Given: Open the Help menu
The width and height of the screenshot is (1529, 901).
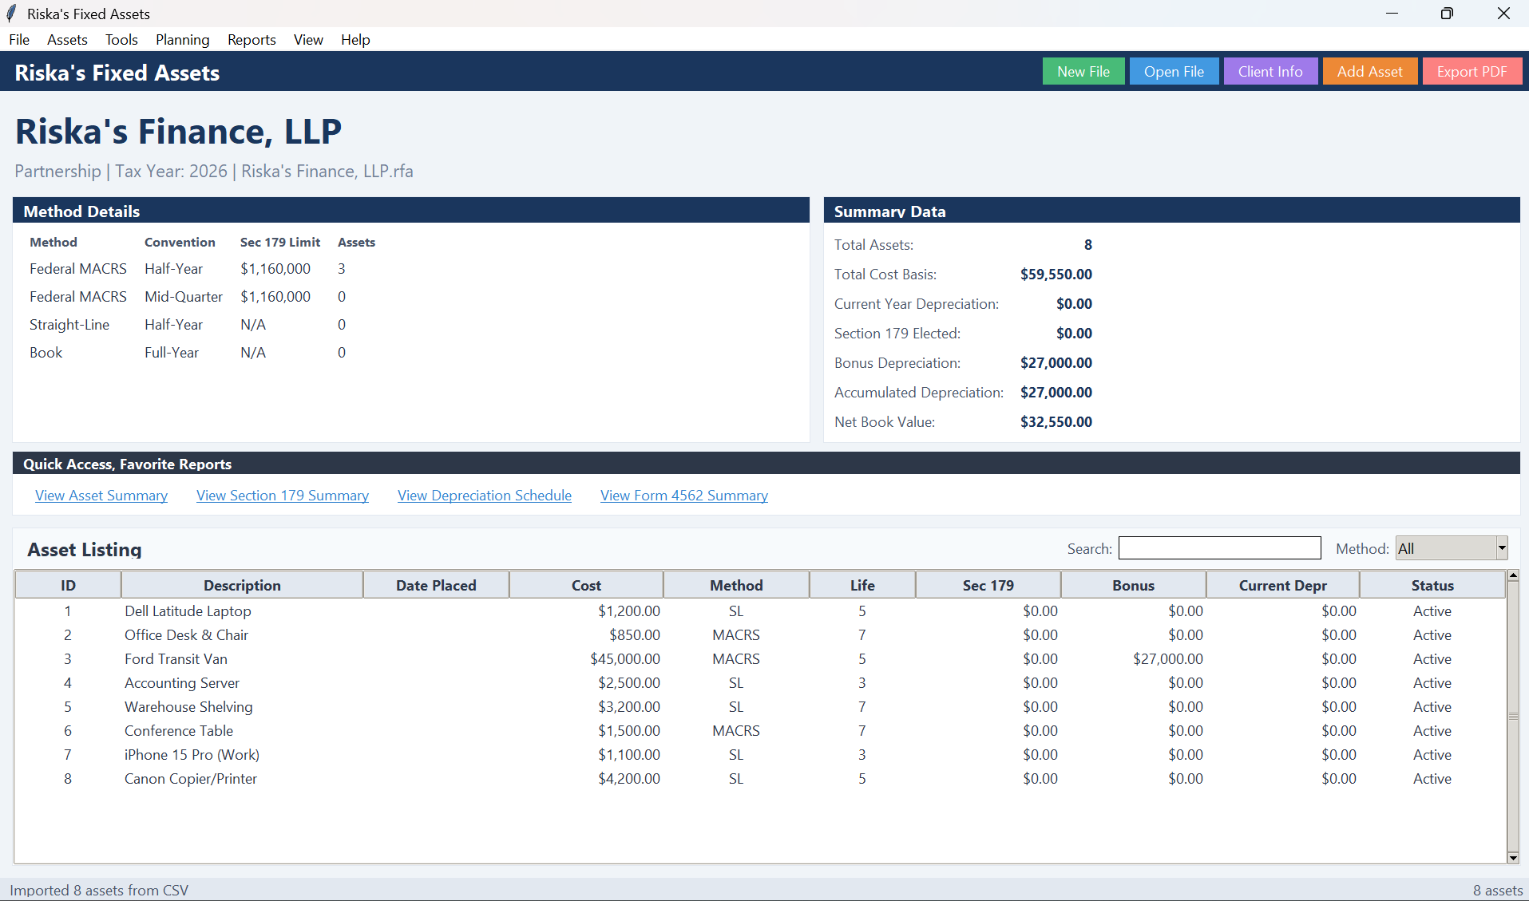Looking at the screenshot, I should [355, 39].
